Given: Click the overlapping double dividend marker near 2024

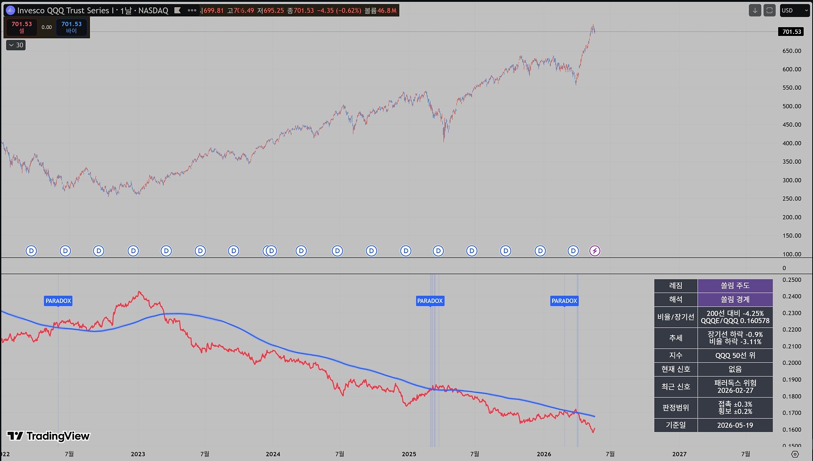Looking at the screenshot, I should (x=269, y=251).
